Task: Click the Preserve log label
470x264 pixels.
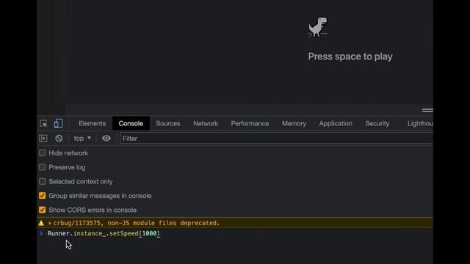Action: (x=67, y=167)
